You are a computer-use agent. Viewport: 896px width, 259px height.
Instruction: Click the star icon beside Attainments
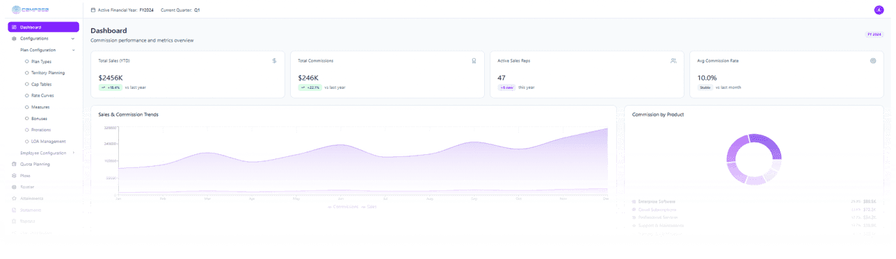[15, 198]
